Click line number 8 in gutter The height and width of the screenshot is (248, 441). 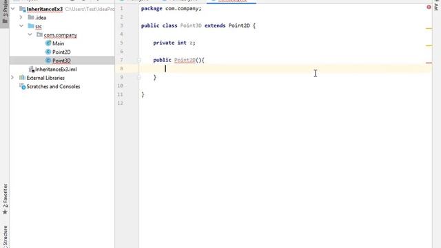tap(121, 69)
